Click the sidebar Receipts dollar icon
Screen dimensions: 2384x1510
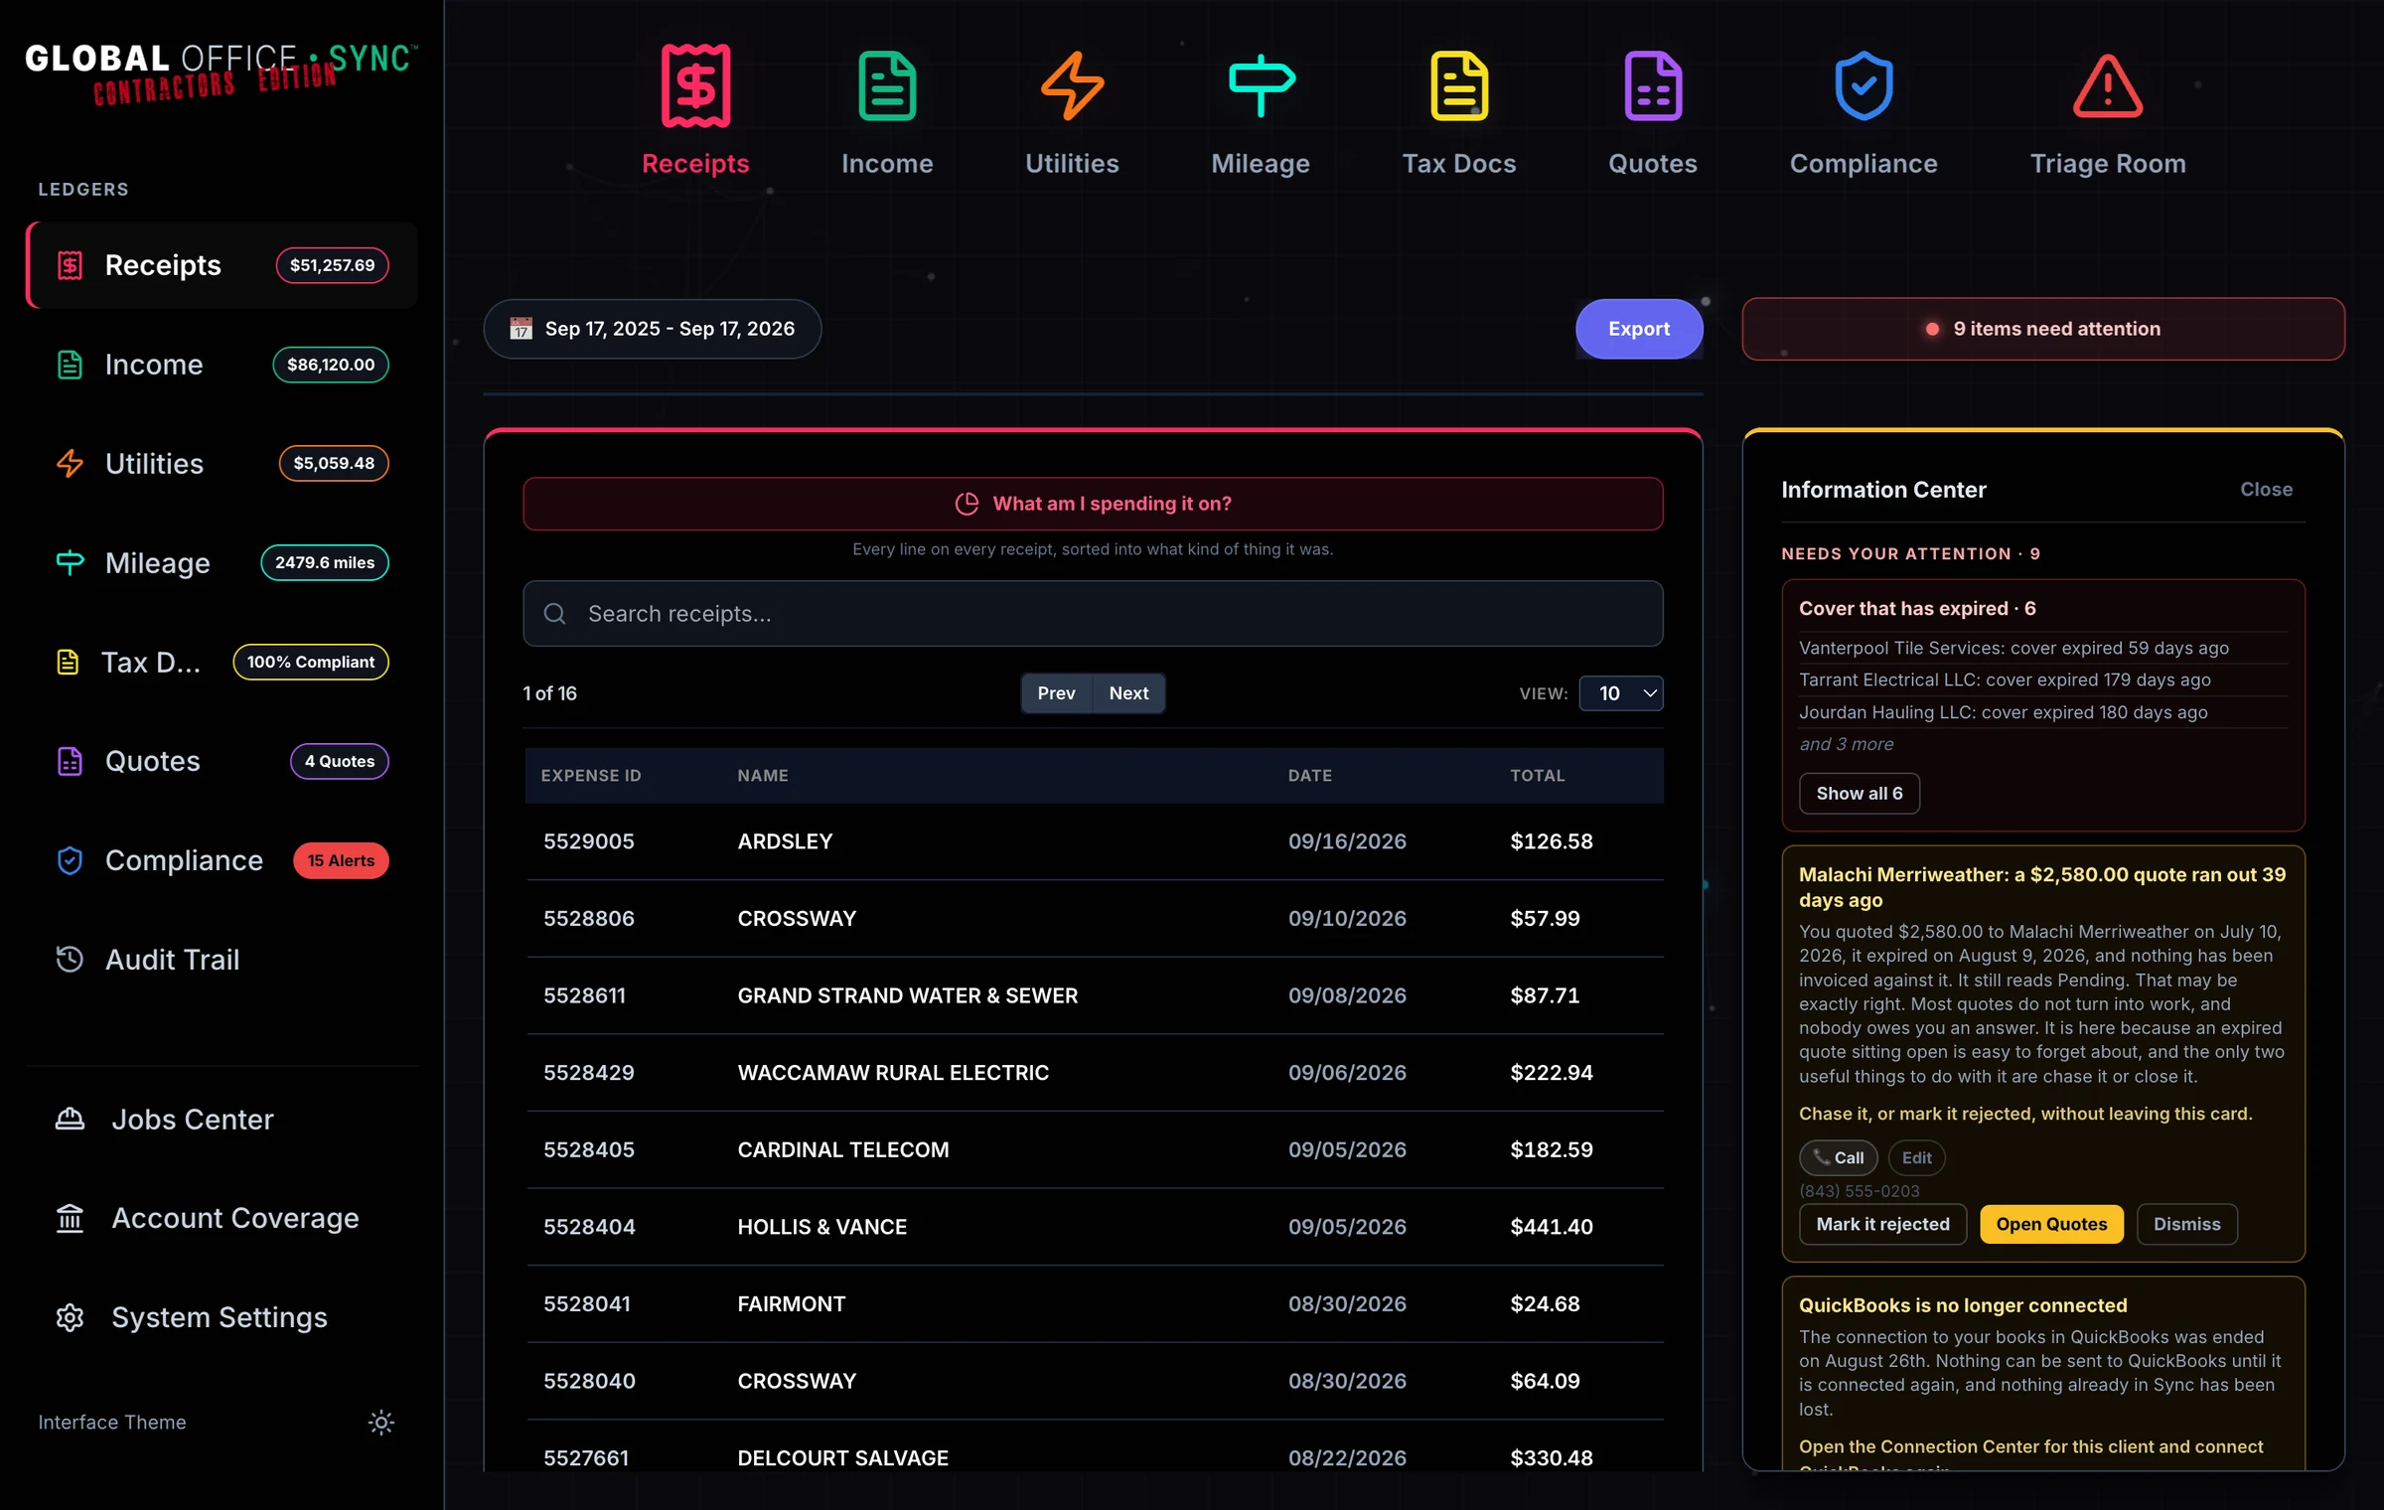coord(70,265)
